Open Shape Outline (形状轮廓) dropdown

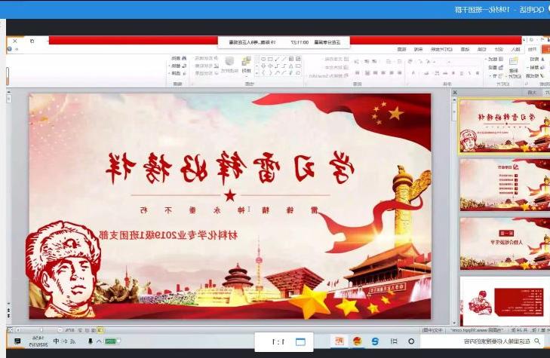pyautogui.click(x=206, y=66)
